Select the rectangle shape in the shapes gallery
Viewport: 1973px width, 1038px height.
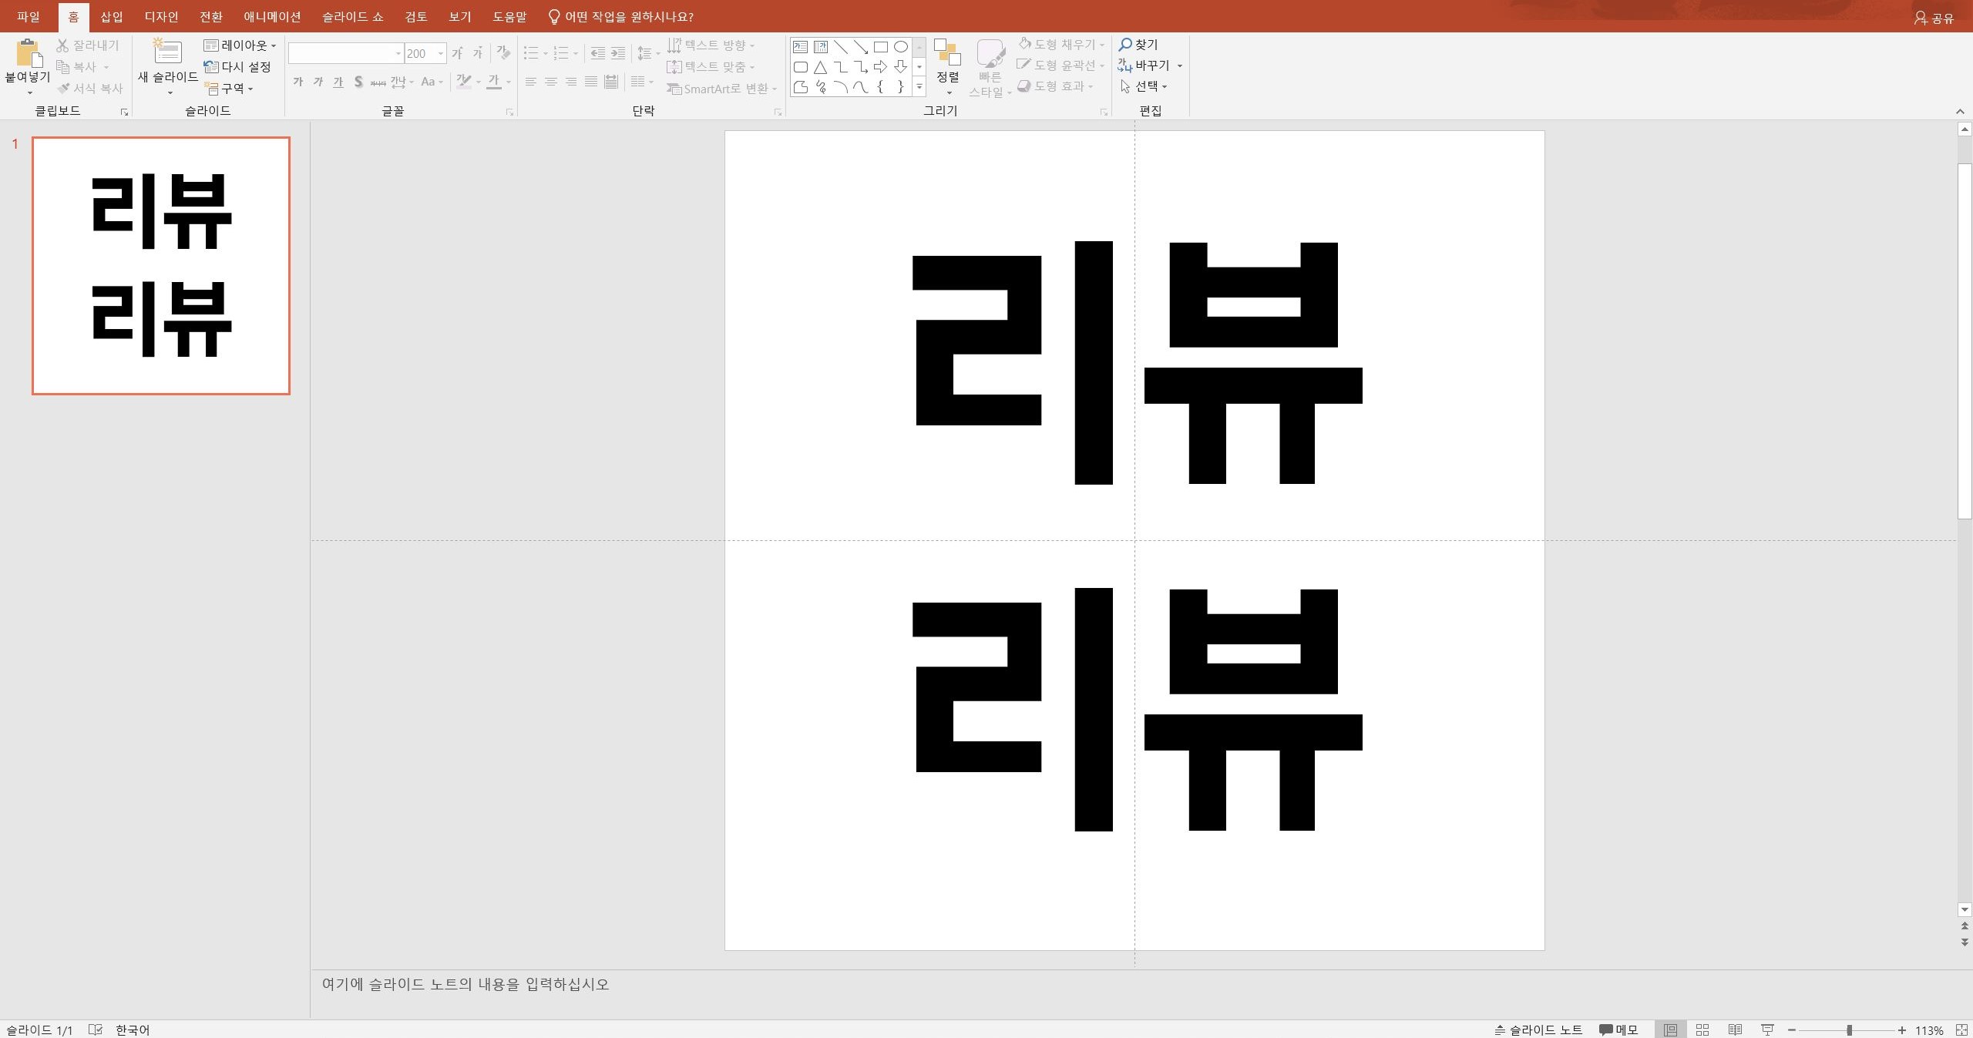[x=881, y=47]
